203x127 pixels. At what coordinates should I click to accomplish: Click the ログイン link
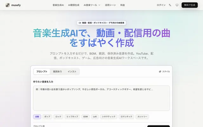point(161,5)
